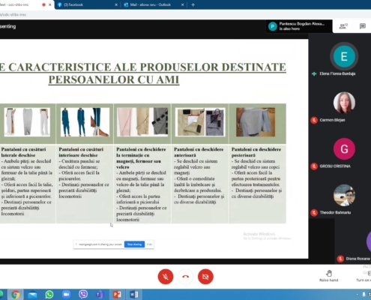Select Theodor Bahnariu's participant photo

point(344,195)
